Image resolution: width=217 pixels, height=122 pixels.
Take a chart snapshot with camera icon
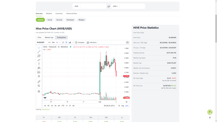click(127, 42)
